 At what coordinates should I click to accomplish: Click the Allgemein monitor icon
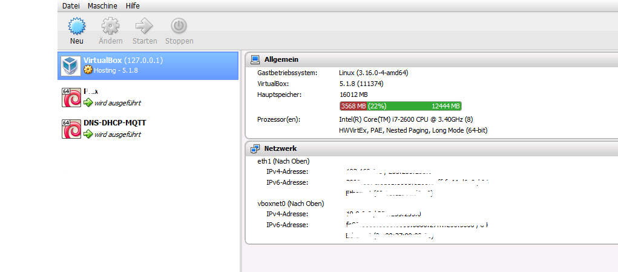tap(255, 59)
